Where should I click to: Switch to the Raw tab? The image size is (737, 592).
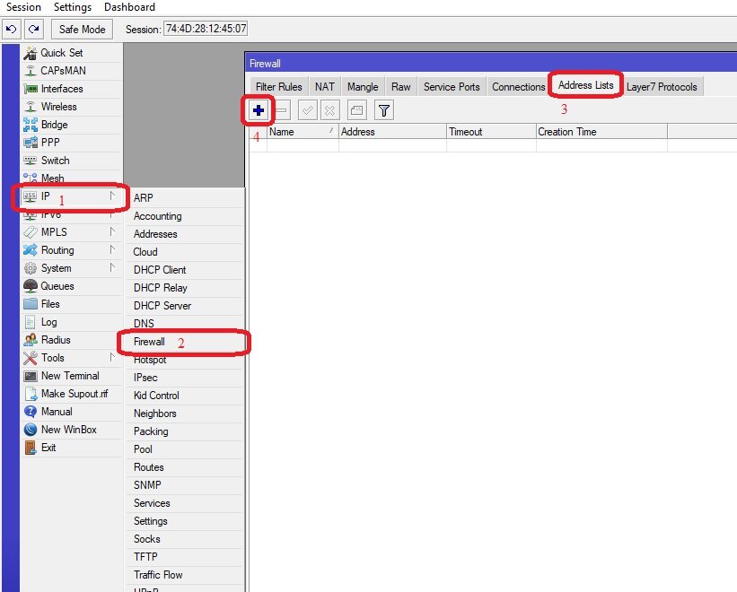(x=401, y=87)
